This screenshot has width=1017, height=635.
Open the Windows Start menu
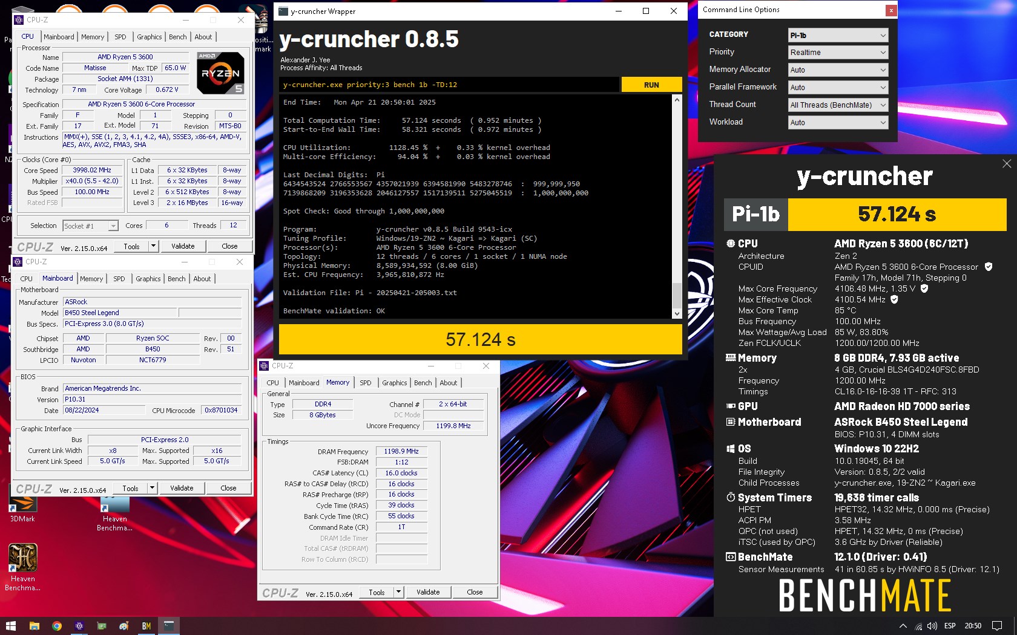11,626
